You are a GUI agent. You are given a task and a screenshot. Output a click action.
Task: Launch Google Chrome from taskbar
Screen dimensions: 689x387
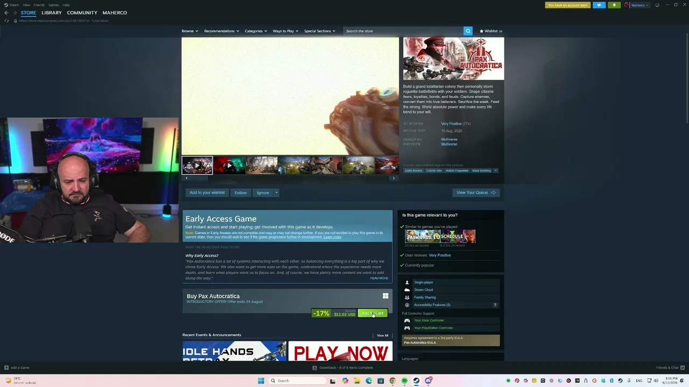point(392,381)
